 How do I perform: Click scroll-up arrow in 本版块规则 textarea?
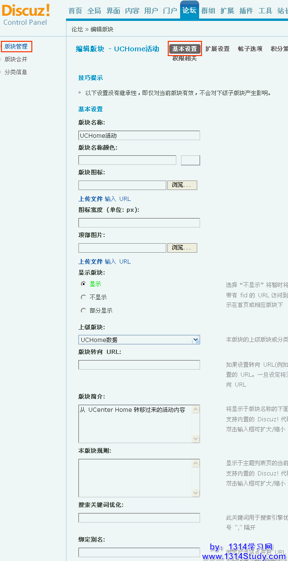196,464
